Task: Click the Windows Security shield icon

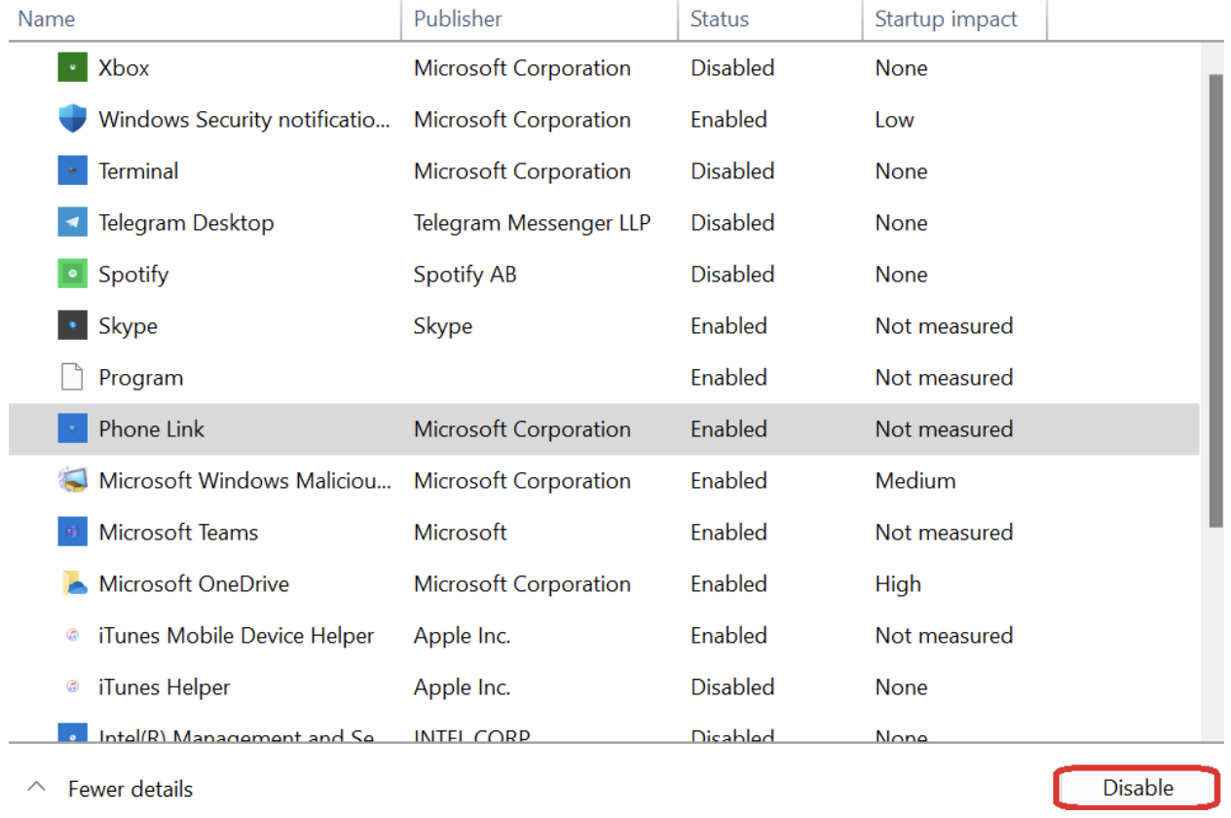Action: pos(72,120)
